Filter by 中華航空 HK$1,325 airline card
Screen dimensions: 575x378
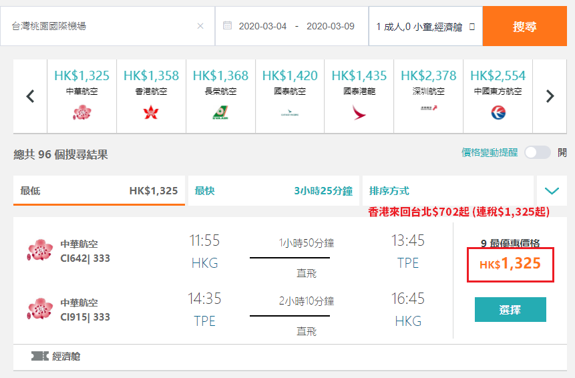tap(81, 96)
